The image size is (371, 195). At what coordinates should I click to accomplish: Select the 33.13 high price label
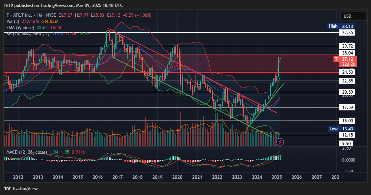click(x=347, y=26)
